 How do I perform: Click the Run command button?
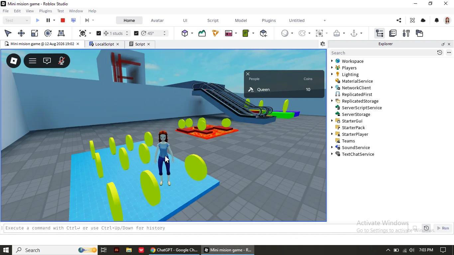443,228
